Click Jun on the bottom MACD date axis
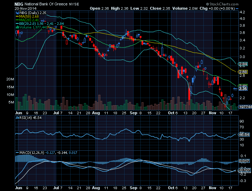This screenshot has height=191, width=252. (x=18, y=188)
